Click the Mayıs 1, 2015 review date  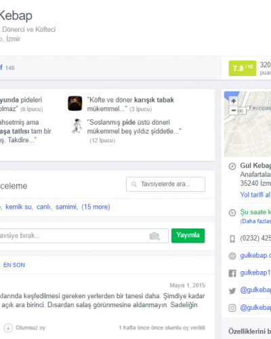pos(187,285)
